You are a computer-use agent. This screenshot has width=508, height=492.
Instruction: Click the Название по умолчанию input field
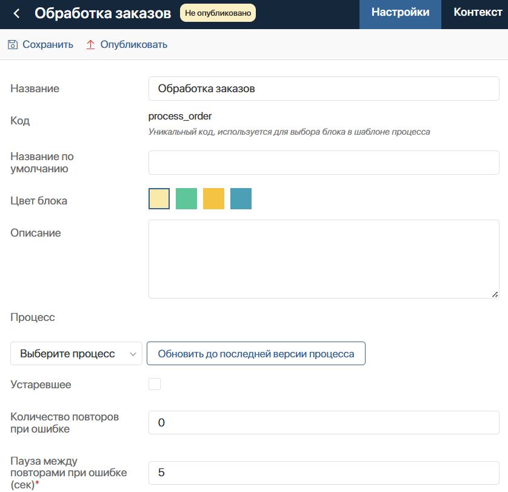point(324,163)
